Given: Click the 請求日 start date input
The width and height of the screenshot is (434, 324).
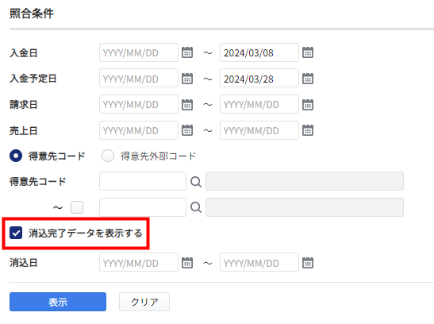Looking at the screenshot, I should [x=139, y=104].
